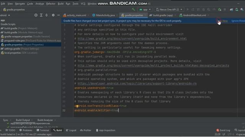This screenshot has width=245, height=137.
Task: Open the Build menu
Action: (60, 3)
